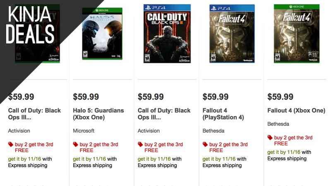Click the Microsoft publisher link
This screenshot has width=331, height=186.
[84, 131]
